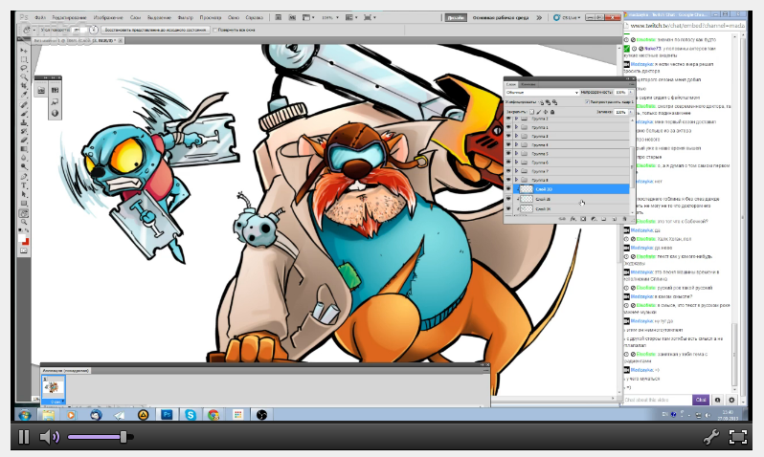The image size is (764, 457).
Task: Select the Type tool
Action: point(23,185)
